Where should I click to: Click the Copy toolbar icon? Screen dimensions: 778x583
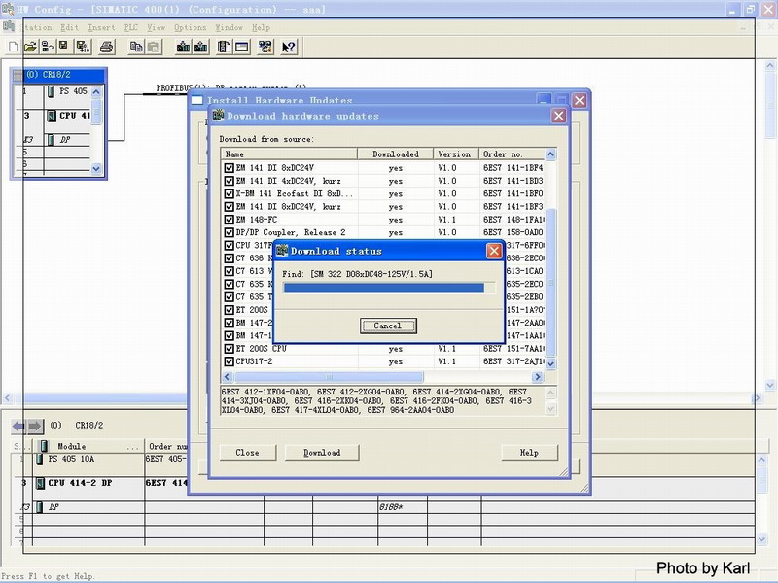pyautogui.click(x=135, y=47)
